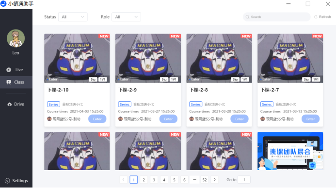This screenshot has width=336, height=188.
Task: Click the Status dropdown chevron arrow
Action: (x=82, y=17)
